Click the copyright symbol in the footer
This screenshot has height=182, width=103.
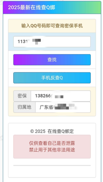click(32, 131)
